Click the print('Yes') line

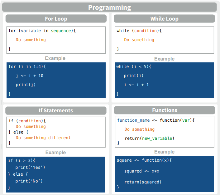(x=31, y=167)
